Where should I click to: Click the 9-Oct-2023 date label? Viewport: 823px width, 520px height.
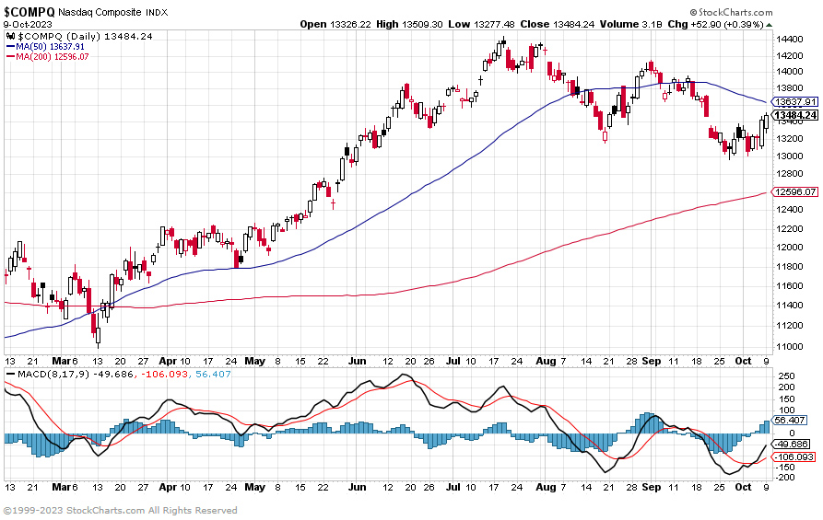28,24
